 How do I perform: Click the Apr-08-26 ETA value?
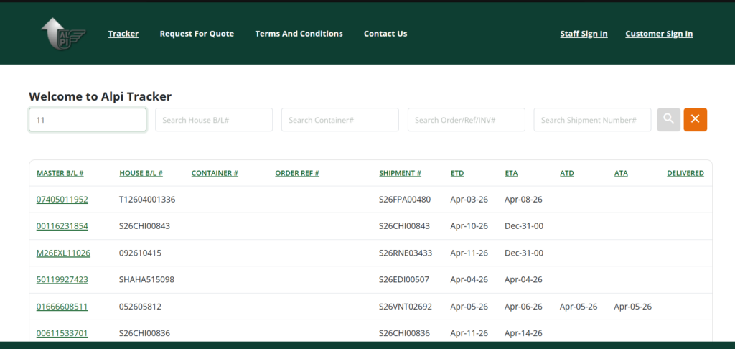523,200
